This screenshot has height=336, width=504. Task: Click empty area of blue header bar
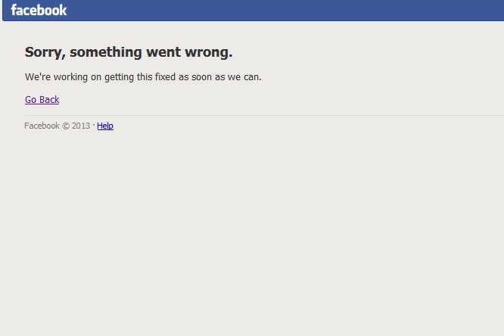pyautogui.click(x=283, y=11)
